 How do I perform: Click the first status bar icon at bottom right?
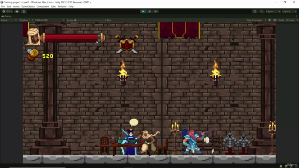coord(281,166)
